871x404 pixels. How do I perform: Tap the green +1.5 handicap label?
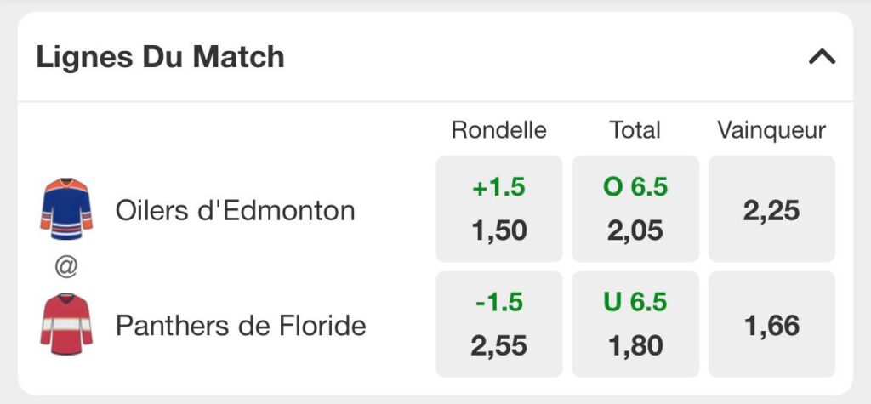(x=498, y=188)
